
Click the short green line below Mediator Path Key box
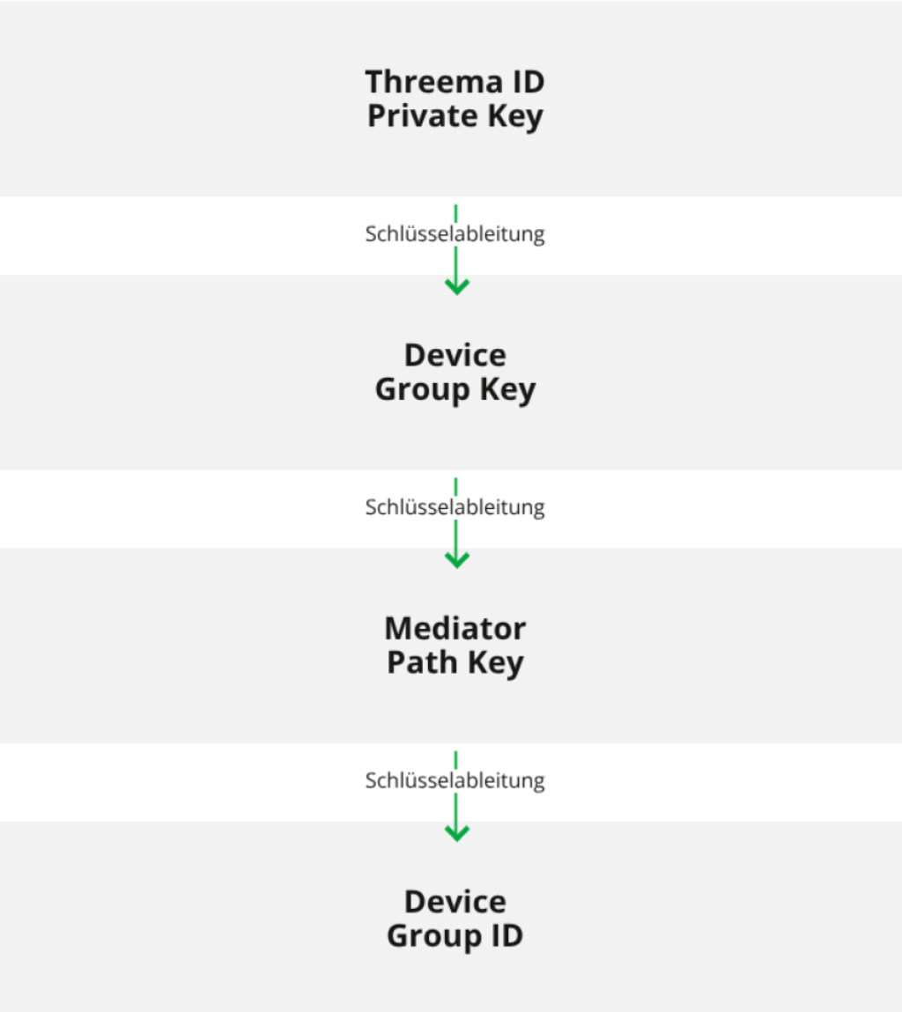coord(455,759)
